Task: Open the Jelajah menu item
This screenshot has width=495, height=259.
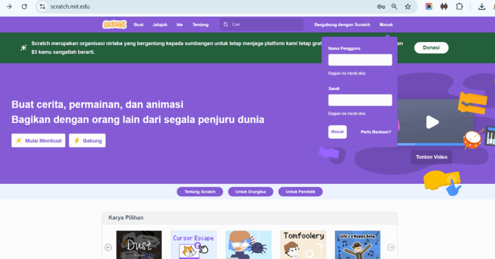Action: (160, 25)
